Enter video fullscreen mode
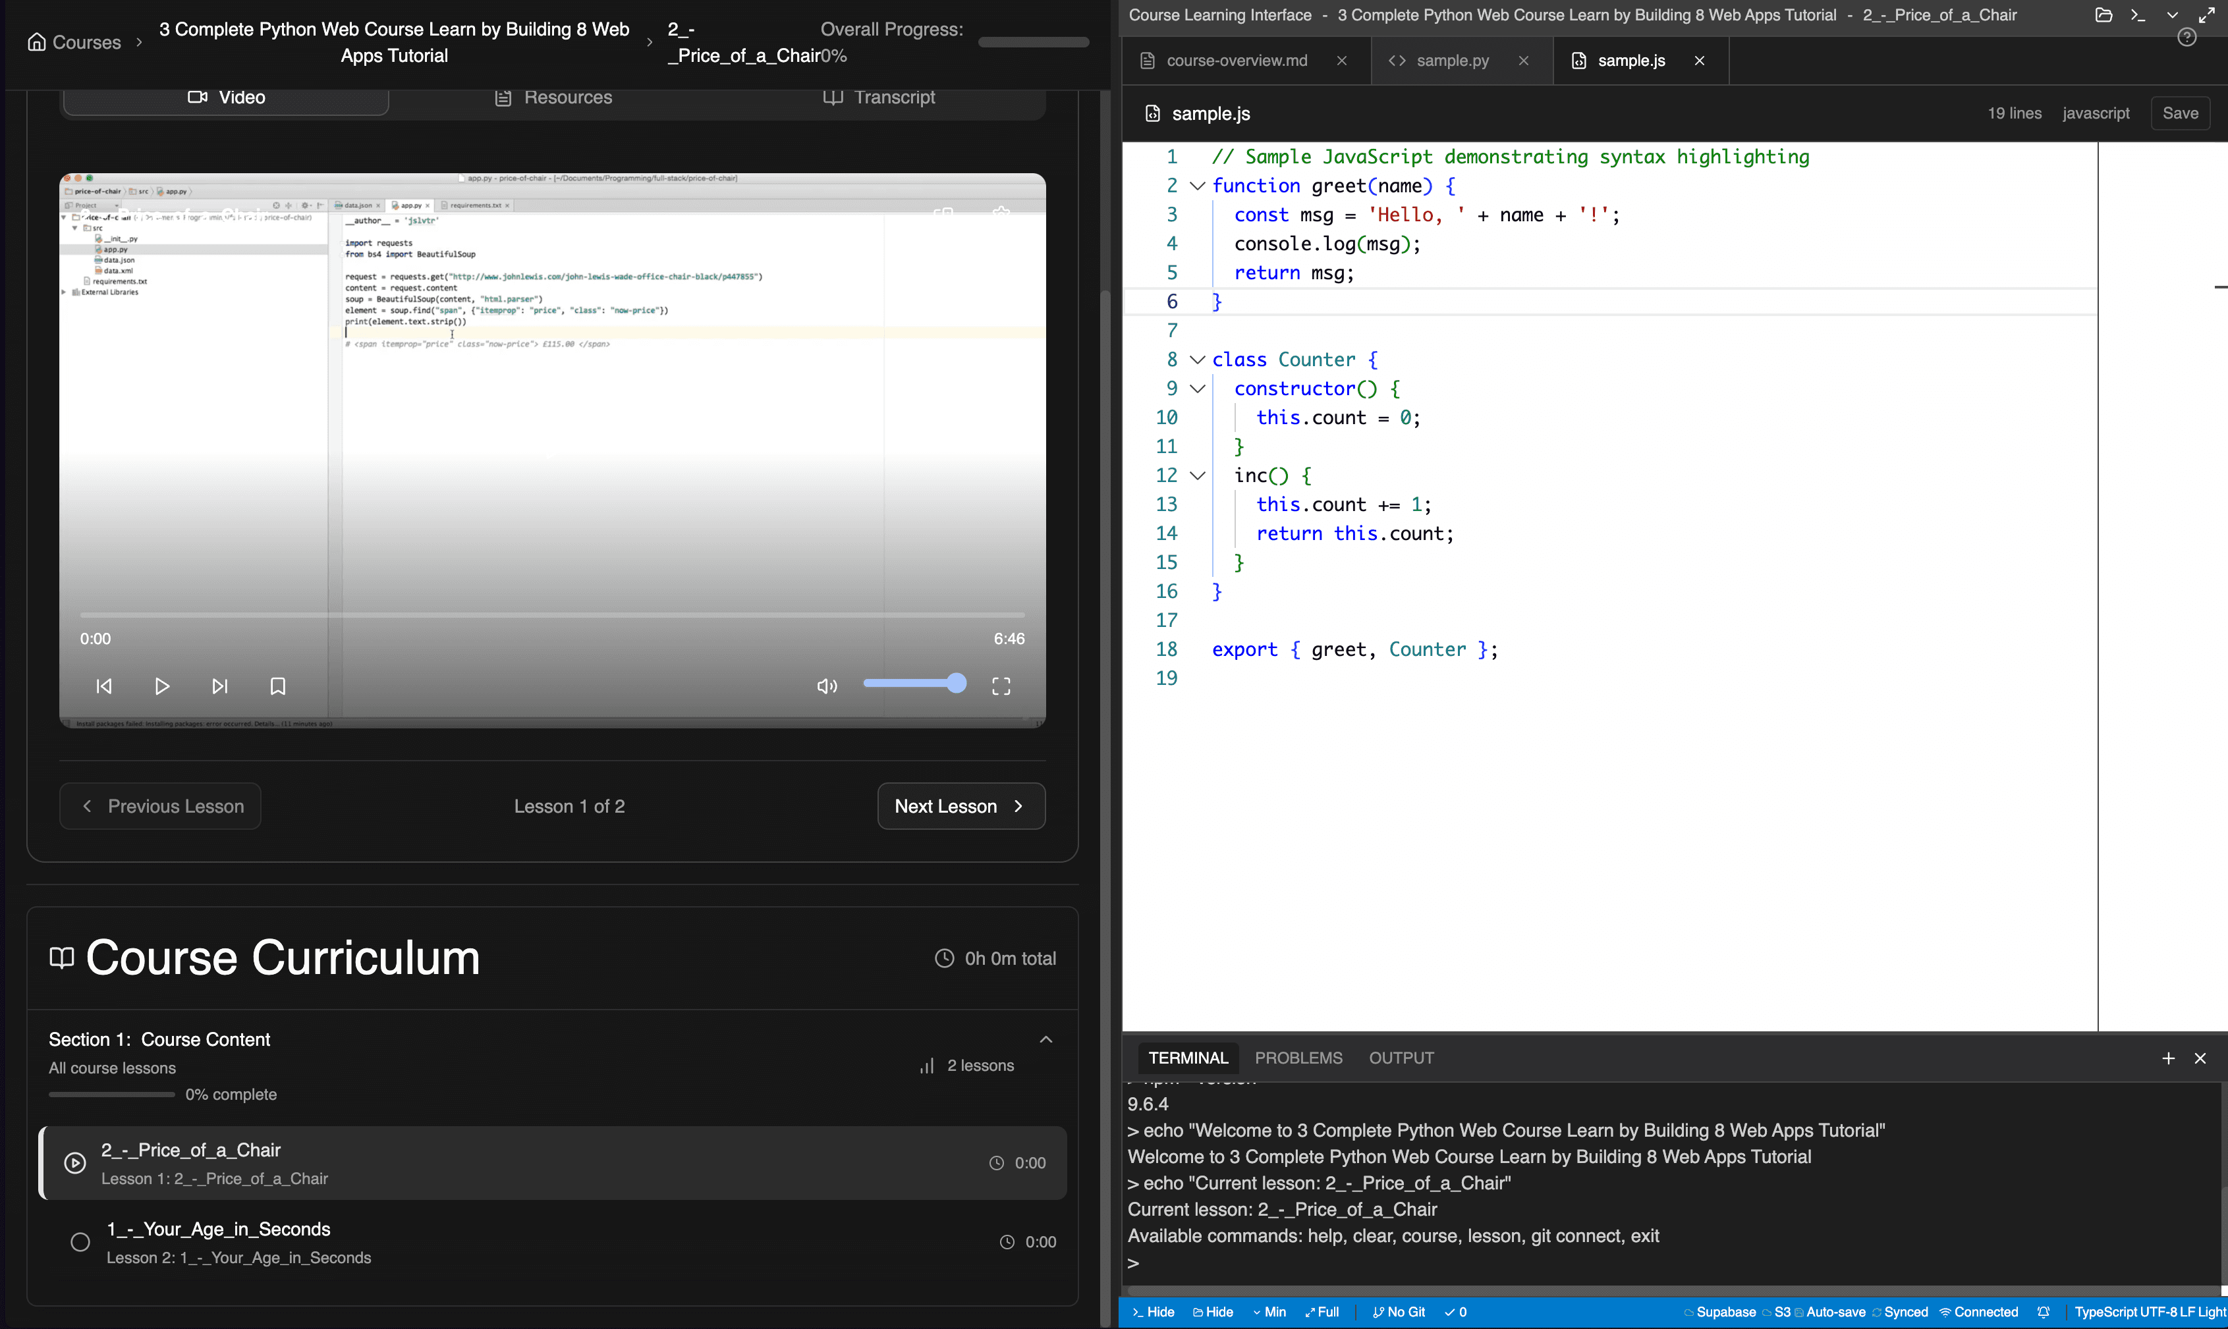This screenshot has height=1329, width=2228. (1001, 686)
